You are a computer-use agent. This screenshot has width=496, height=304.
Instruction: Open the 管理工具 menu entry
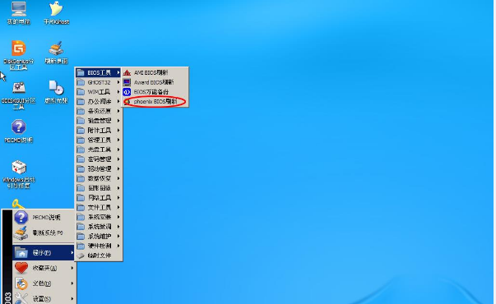pyautogui.click(x=99, y=140)
